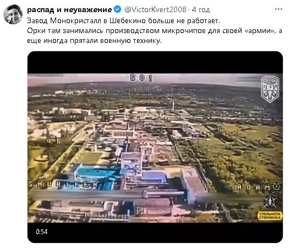Click the 0:54 video duration label
290x249 pixels.
42,232
